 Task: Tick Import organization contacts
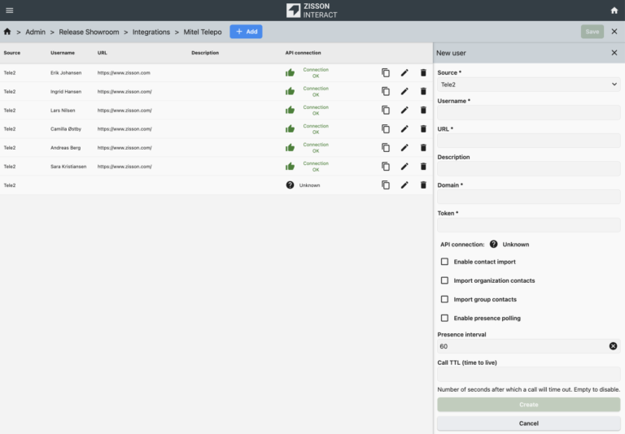(x=444, y=280)
